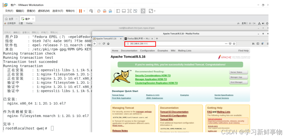This screenshot has height=138, width=287.
Task: Open Security Considerations HOW-TO link
Action: coord(153,75)
